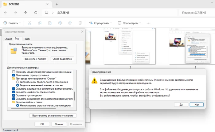Image resolution: width=215 pixels, height=132 pixels.
Task: Switch to the Поиск tab
Action: point(27,39)
